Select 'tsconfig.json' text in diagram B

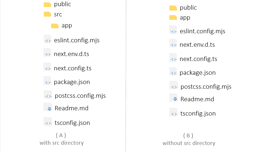198,113
